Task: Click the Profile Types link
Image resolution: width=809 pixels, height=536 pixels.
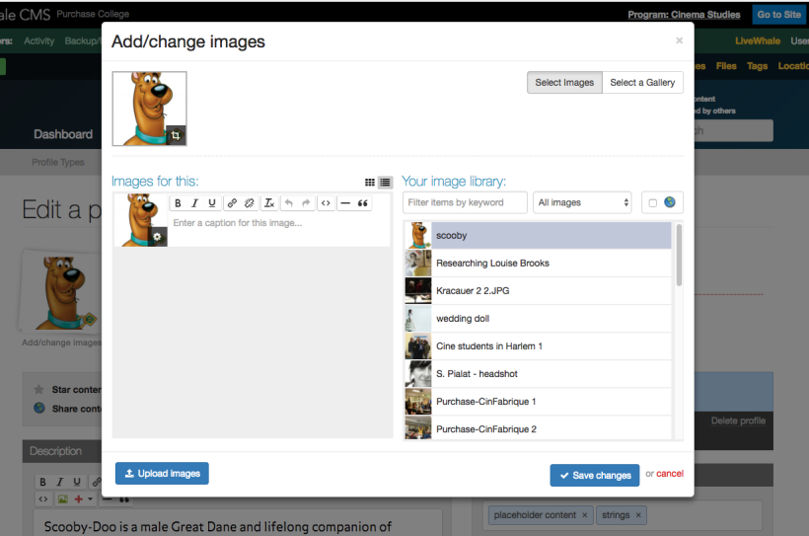Action: pos(58,162)
